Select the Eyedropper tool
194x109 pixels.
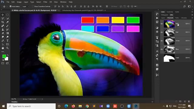tap(7, 22)
